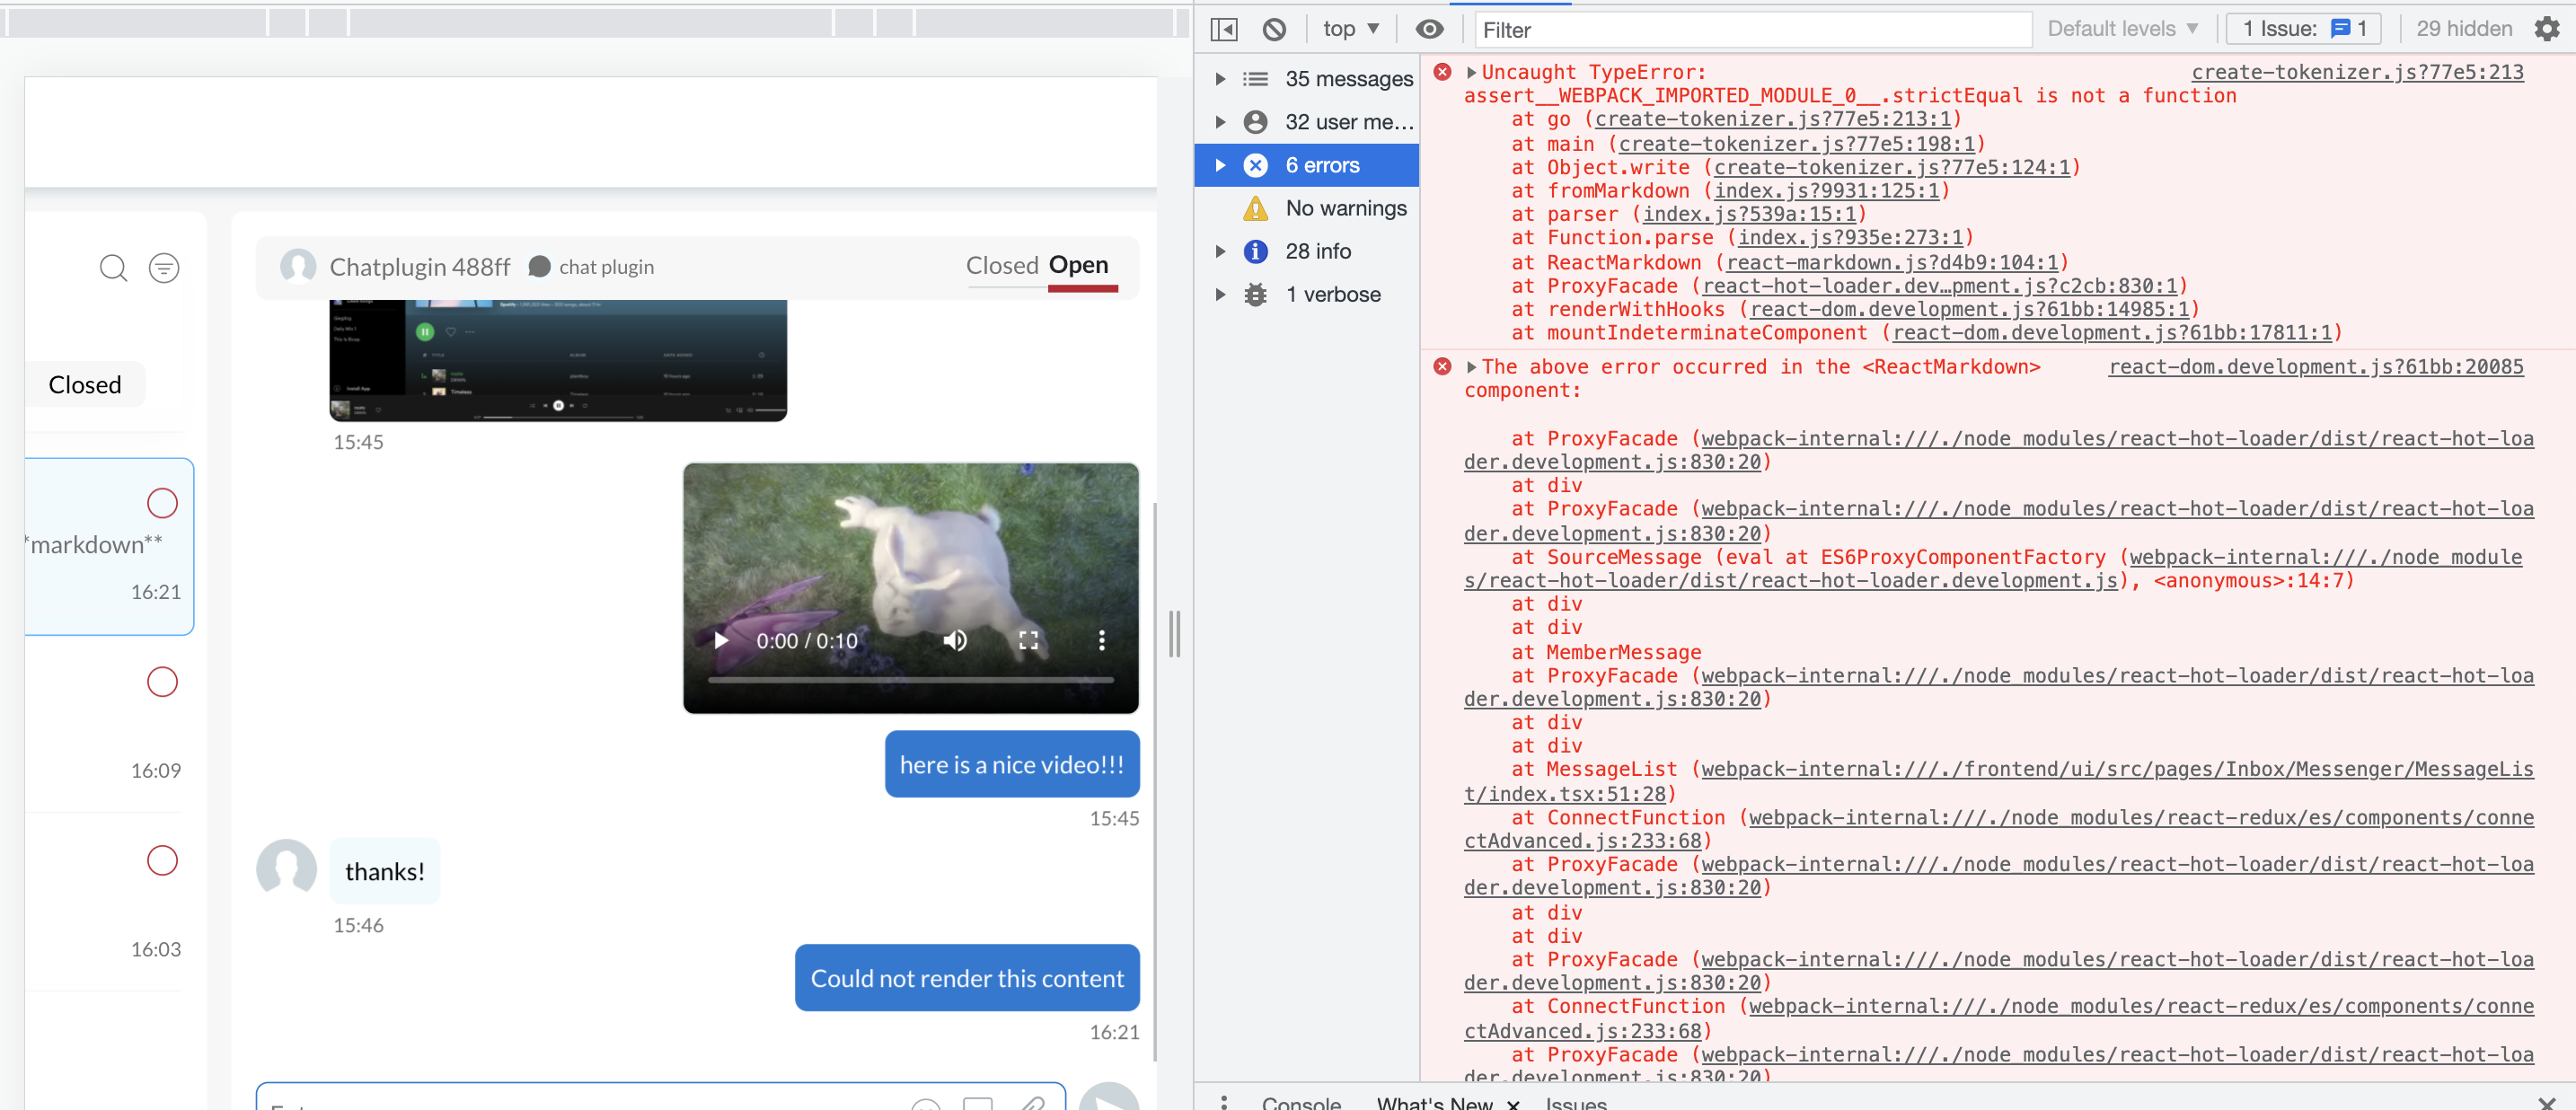Enter fullscreen for the video
This screenshot has height=1110, width=2576.
pos(1028,640)
